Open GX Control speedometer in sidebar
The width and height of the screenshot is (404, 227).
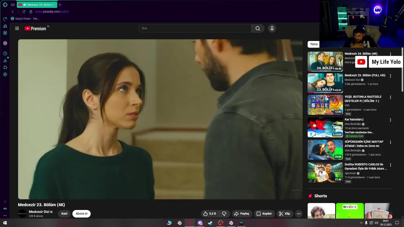click(5, 19)
